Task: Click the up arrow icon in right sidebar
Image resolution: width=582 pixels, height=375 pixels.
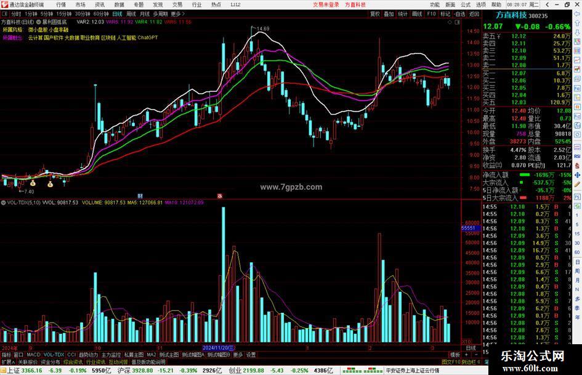Action: tap(577, 23)
